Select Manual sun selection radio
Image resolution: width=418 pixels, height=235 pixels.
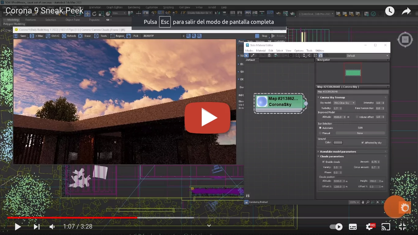pyautogui.click(x=320, y=133)
